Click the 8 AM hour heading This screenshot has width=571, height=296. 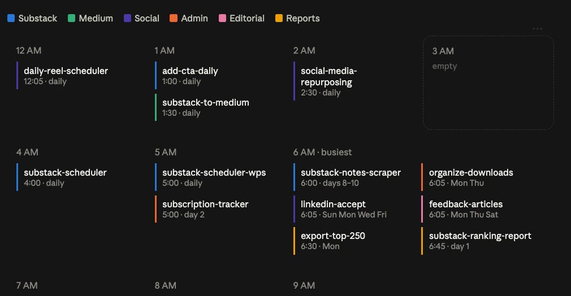tap(166, 285)
